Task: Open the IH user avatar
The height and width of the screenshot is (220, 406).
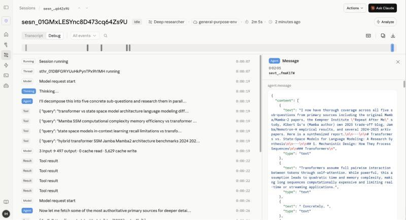Action: (6, 214)
